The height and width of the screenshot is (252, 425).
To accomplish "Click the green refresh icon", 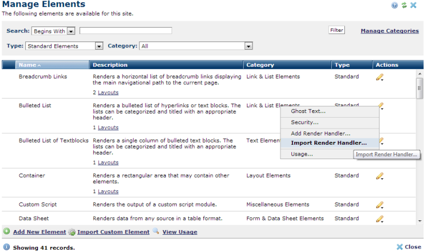I will [404, 5].
